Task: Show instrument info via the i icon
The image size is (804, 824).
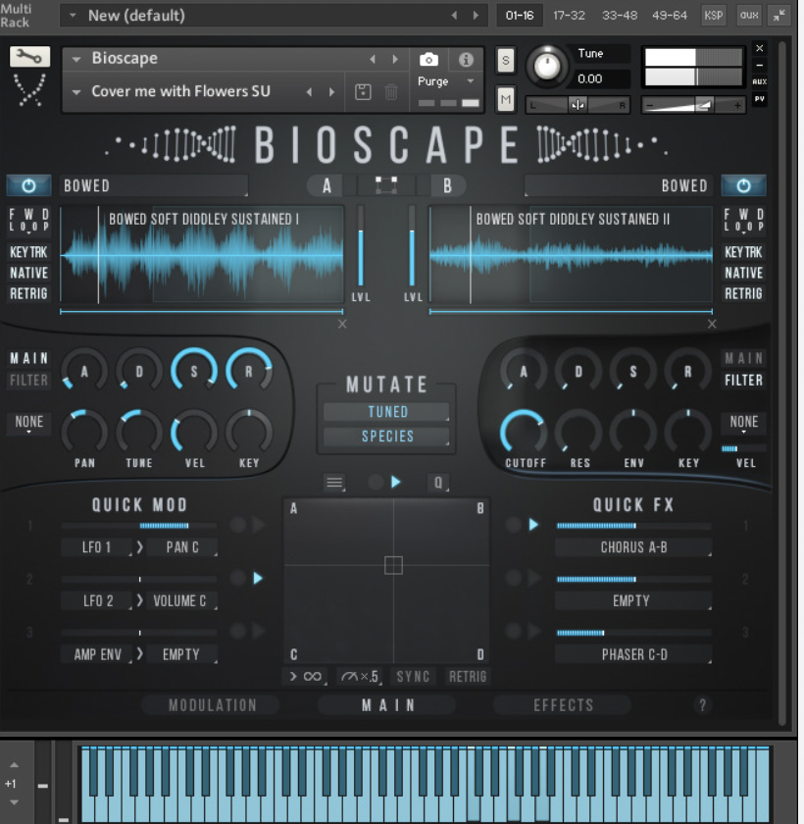Action: click(466, 60)
